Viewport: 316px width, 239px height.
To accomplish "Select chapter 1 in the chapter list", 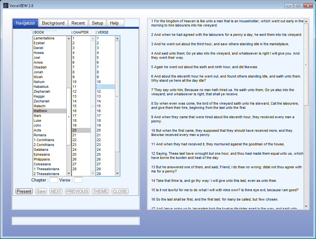I will 81,38.
